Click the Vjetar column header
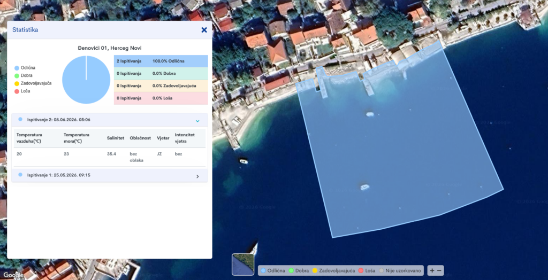The width and height of the screenshot is (548, 280). click(163, 138)
